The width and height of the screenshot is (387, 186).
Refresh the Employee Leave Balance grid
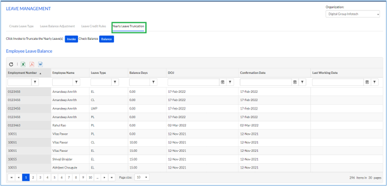click(11, 64)
